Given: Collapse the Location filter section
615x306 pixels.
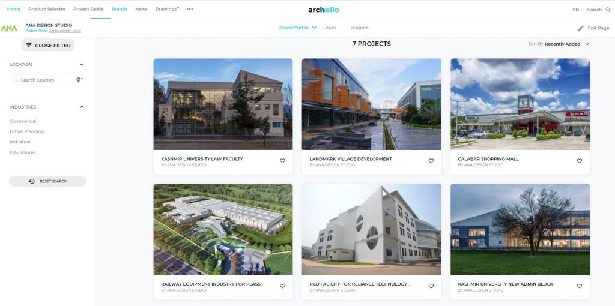Looking at the screenshot, I should pyautogui.click(x=82, y=64).
